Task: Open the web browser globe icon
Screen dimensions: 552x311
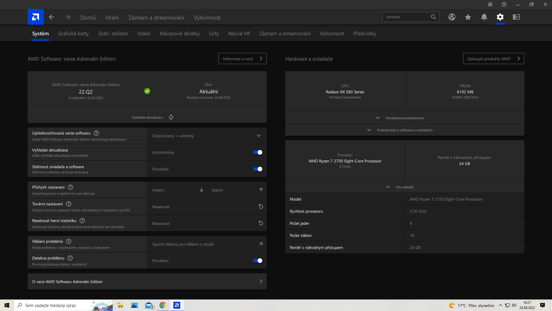Action: (x=452, y=17)
